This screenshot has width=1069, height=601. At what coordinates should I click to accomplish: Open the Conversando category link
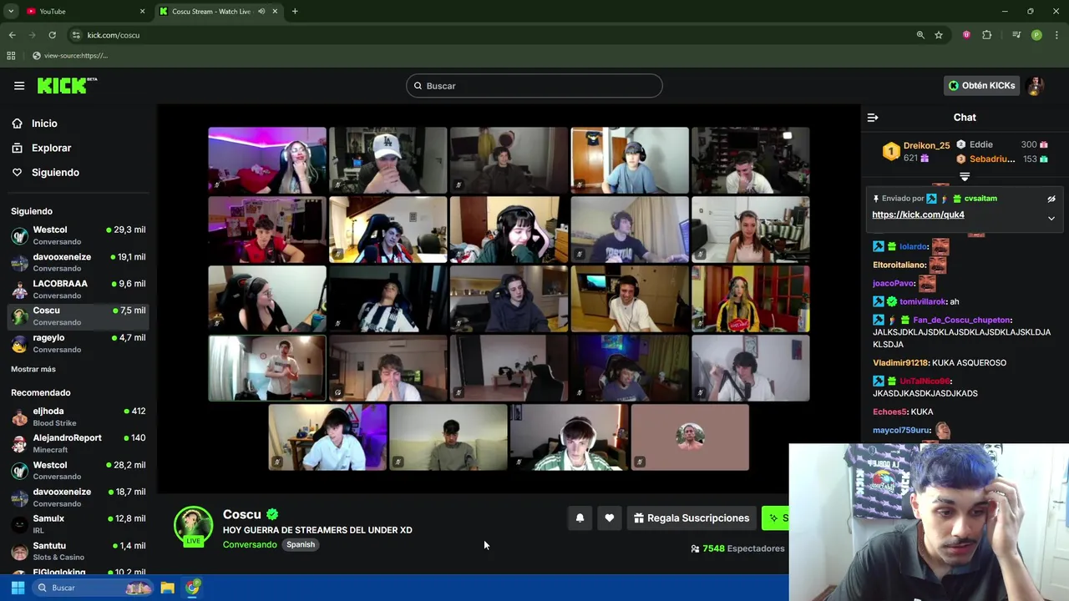[x=250, y=544]
